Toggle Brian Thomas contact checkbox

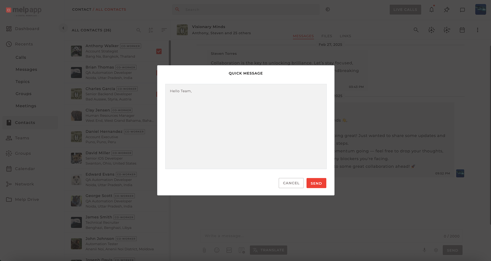point(157,73)
